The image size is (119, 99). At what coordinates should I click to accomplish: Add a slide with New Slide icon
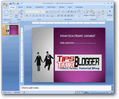pyautogui.click(x=17, y=12)
